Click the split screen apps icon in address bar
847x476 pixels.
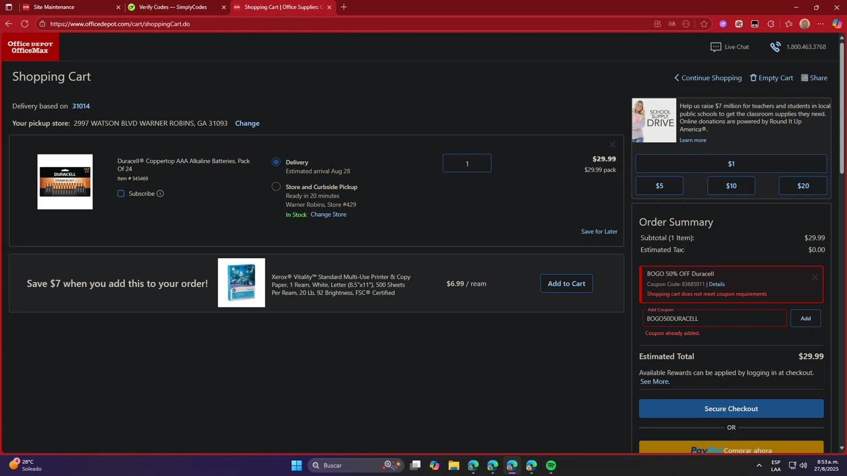[658, 24]
